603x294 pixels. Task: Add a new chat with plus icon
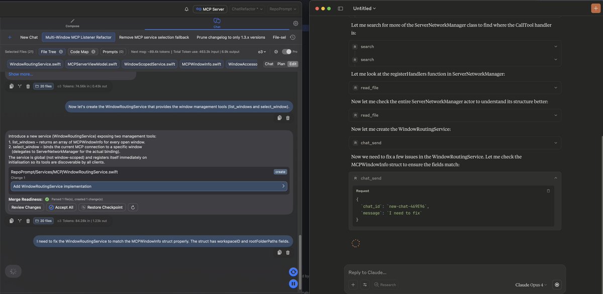point(10,37)
